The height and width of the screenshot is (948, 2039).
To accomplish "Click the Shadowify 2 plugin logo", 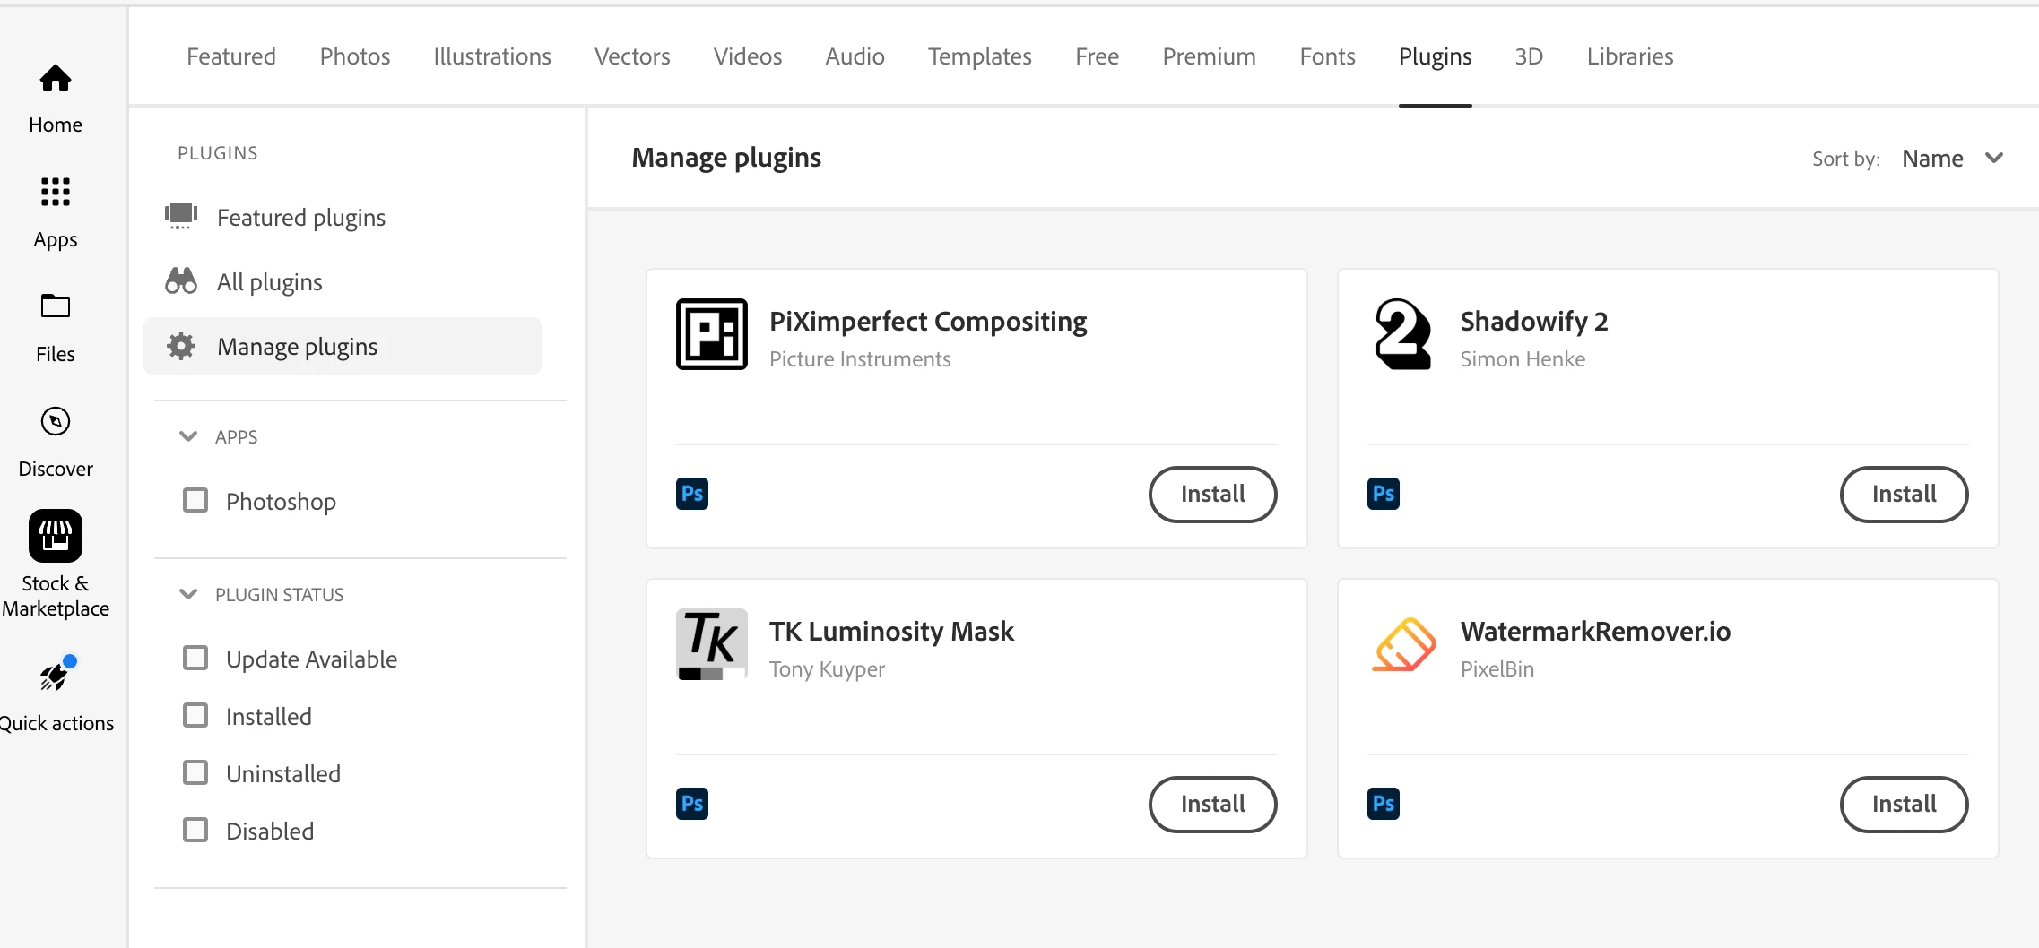I will coord(1403,334).
